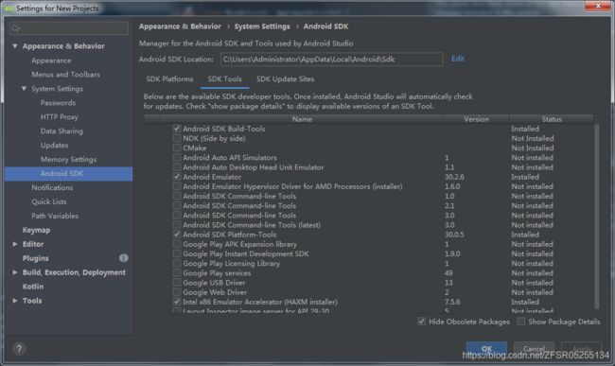This screenshot has height=366, width=615.
Task: Open Menus and Toolbars settings
Action: point(65,75)
